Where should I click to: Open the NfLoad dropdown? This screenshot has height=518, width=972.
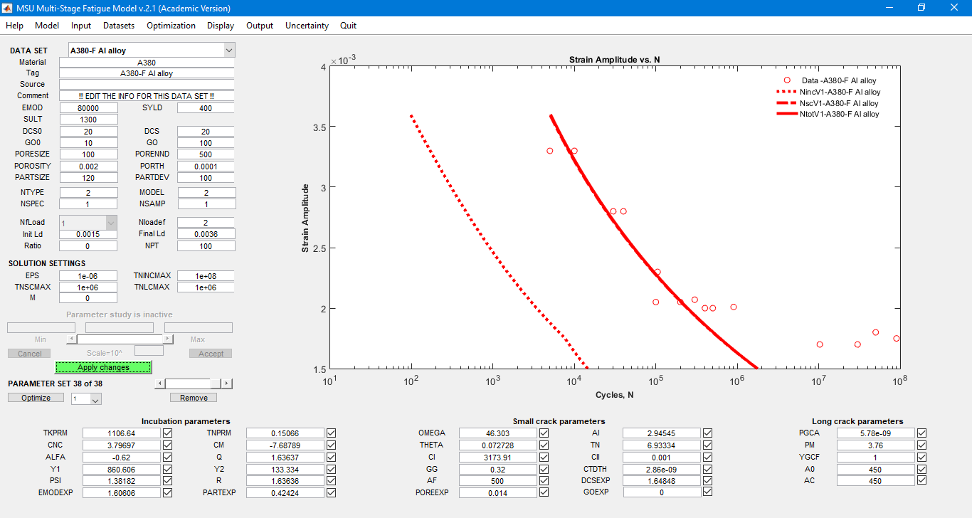[x=111, y=223]
